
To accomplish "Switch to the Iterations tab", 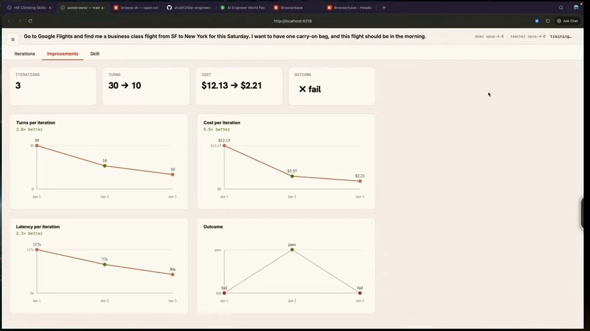I will coord(25,54).
